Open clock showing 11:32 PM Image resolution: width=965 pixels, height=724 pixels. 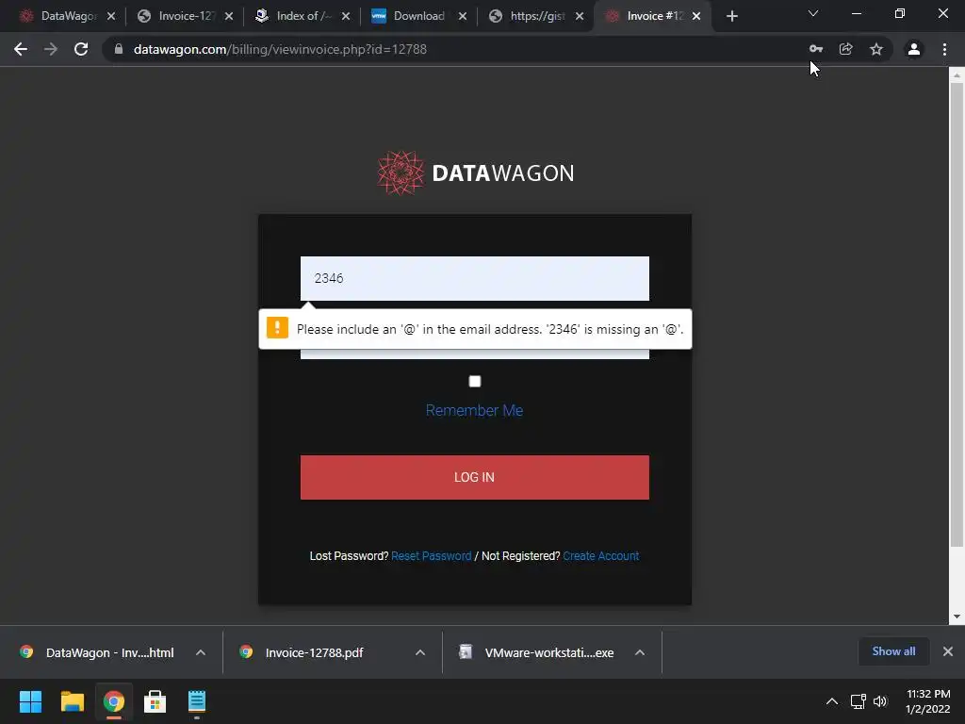click(x=927, y=701)
